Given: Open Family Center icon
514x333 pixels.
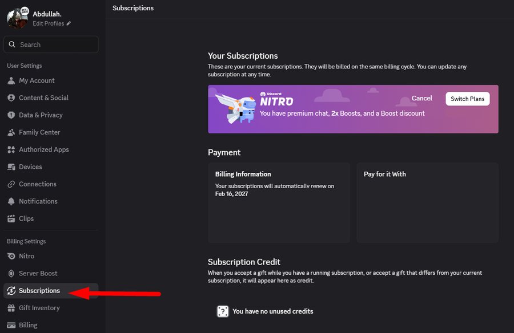Looking at the screenshot, I should pos(11,132).
